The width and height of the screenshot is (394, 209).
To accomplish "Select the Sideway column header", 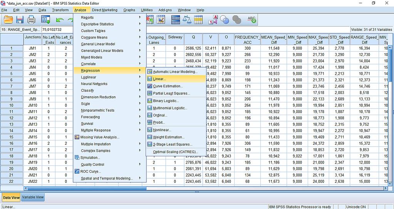I will pyautogui.click(x=175, y=40).
